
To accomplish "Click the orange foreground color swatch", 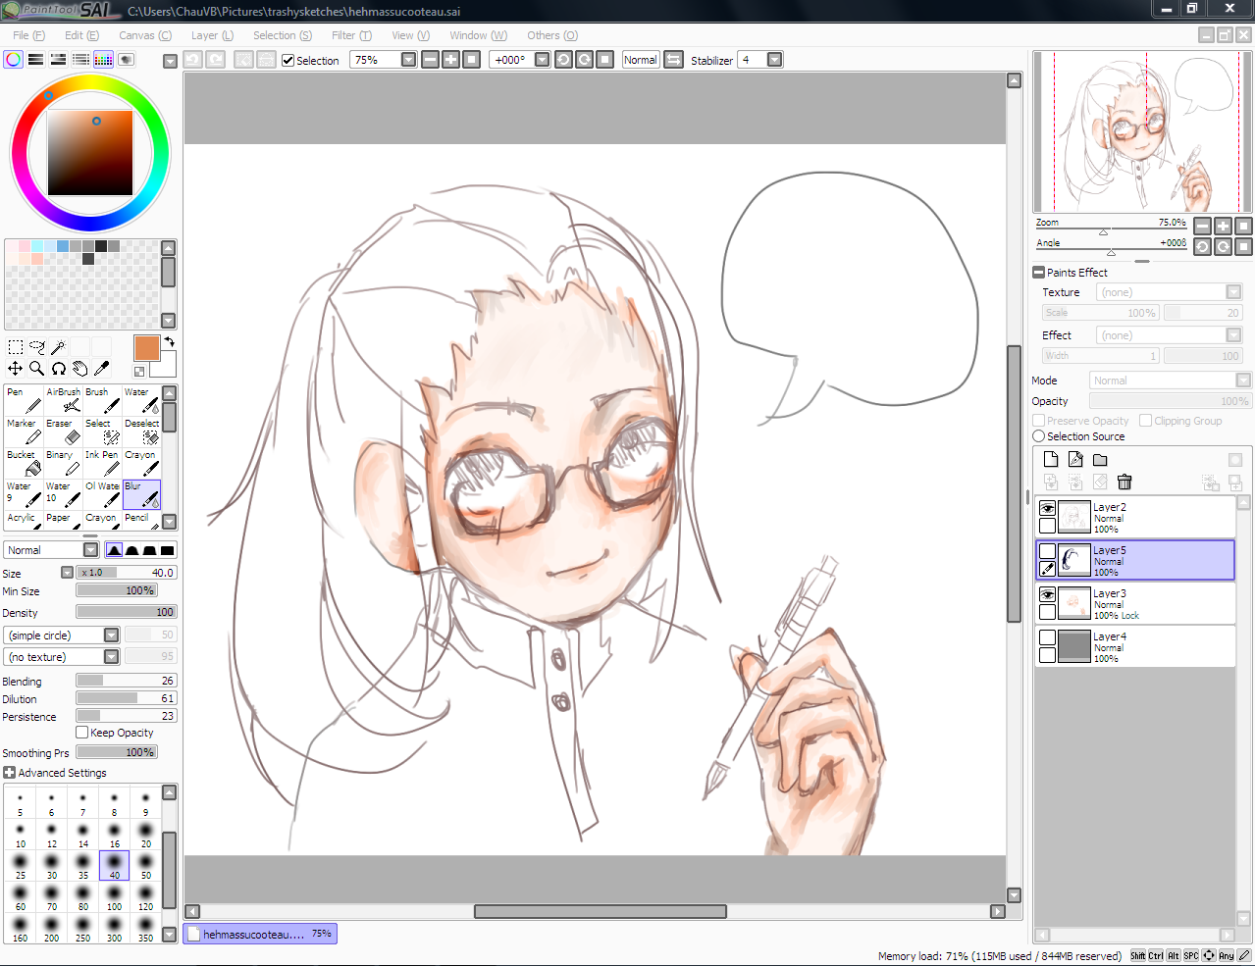I will click(x=146, y=348).
